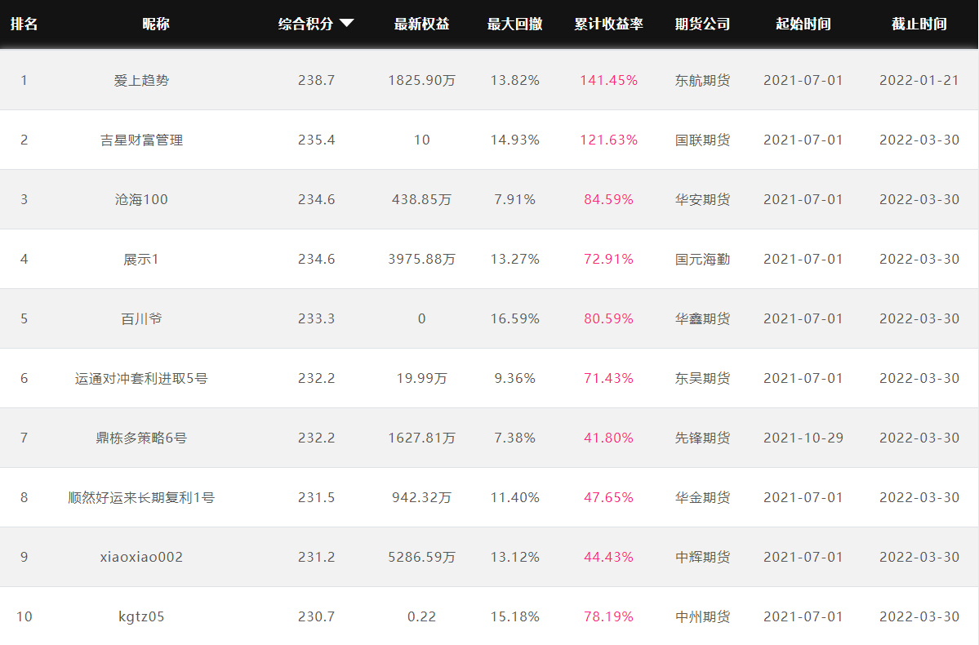Click the 期货公司 column header
The height and width of the screenshot is (645, 979).
[702, 24]
